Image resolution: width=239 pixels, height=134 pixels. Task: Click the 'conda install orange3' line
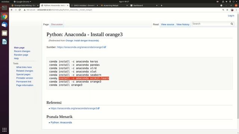click(66, 85)
